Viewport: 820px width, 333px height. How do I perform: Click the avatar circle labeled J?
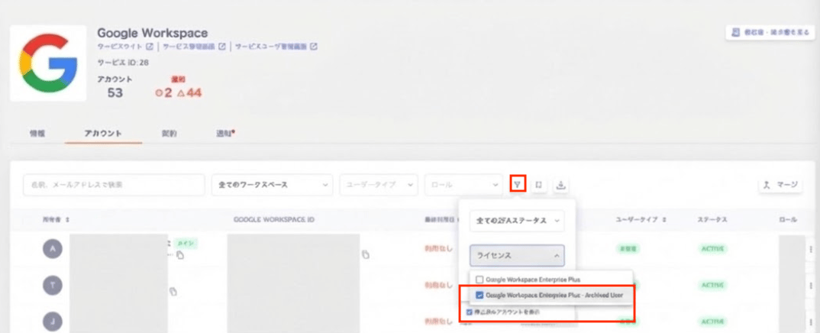click(52, 321)
